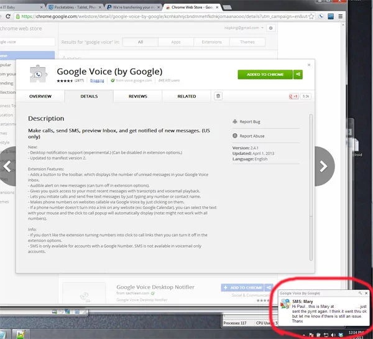This screenshot has width=373, height=339.
Task: Click the Report Bug icon
Action: 235,121
